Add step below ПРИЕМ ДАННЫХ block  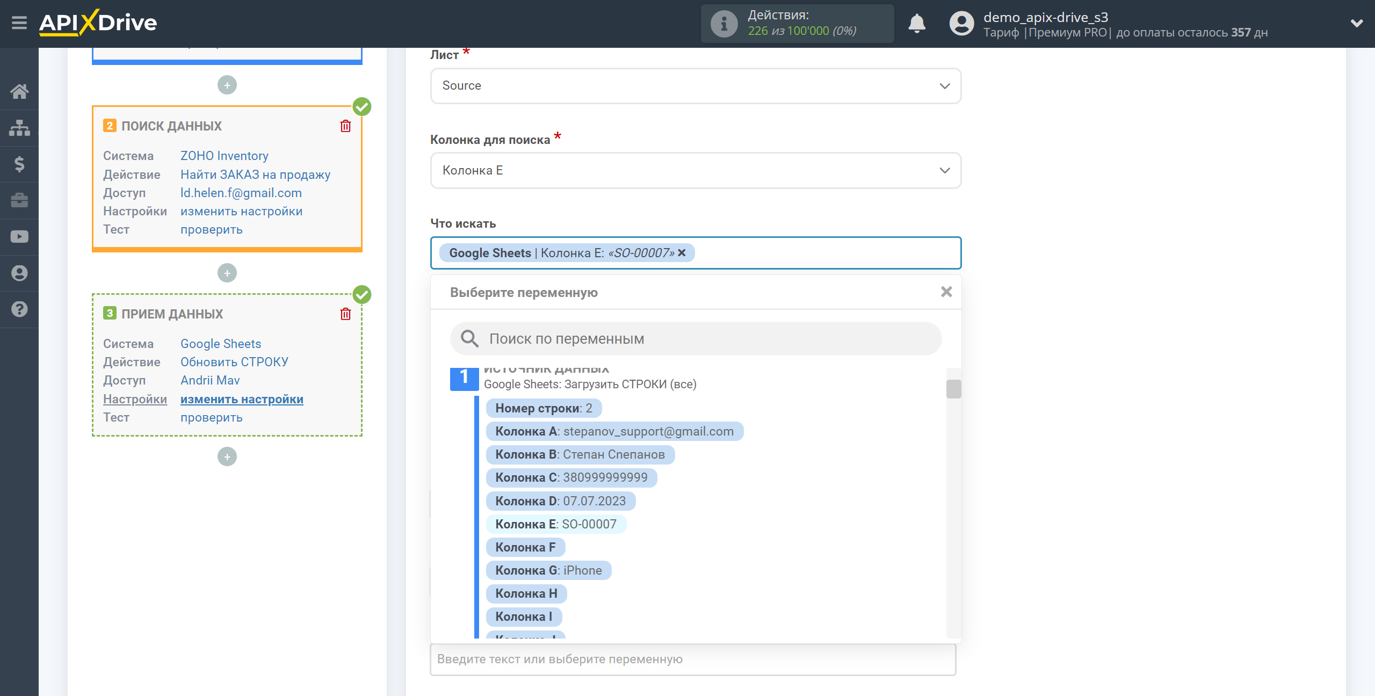tap(227, 456)
